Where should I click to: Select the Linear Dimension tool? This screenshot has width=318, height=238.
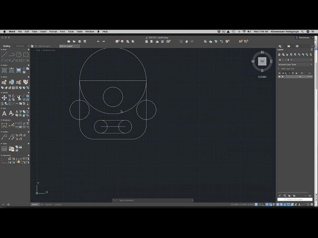click(4, 125)
